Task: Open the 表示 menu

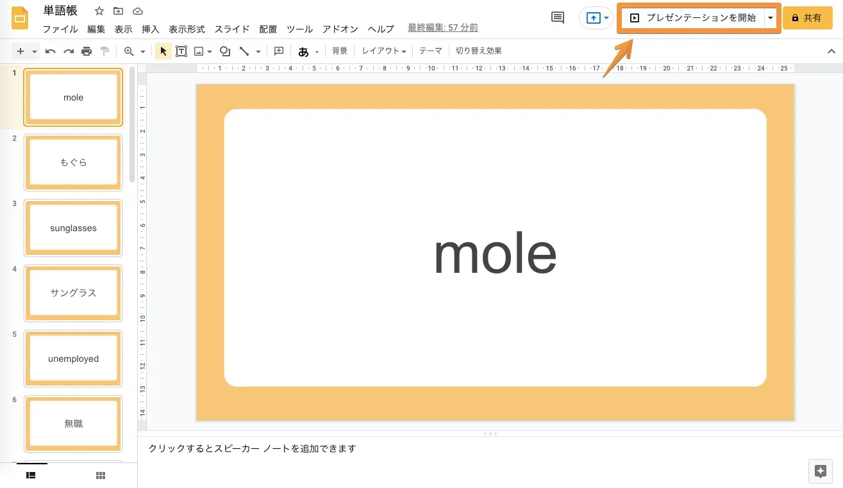Action: (123, 29)
